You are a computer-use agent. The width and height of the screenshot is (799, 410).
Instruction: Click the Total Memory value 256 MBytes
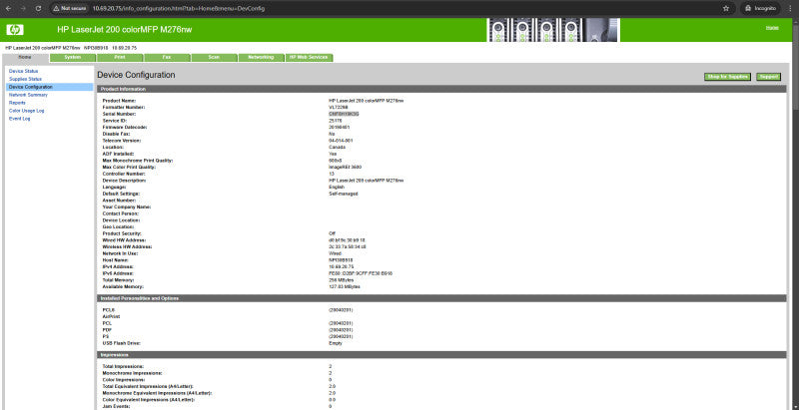point(341,279)
